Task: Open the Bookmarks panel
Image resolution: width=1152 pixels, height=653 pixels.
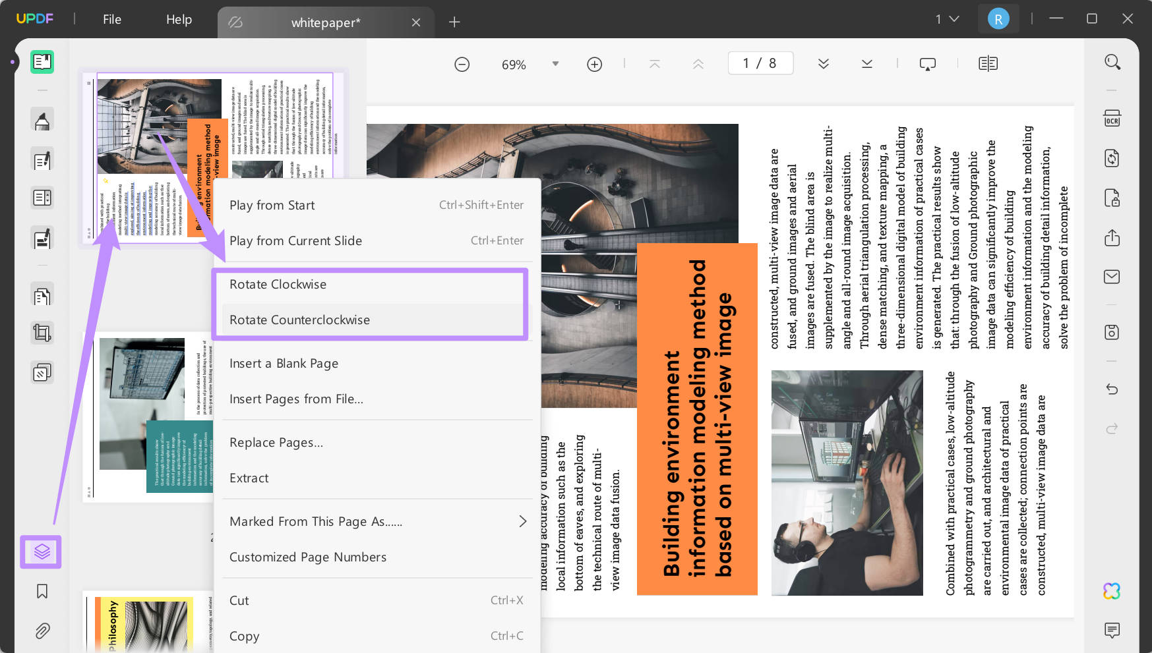Action: point(42,592)
